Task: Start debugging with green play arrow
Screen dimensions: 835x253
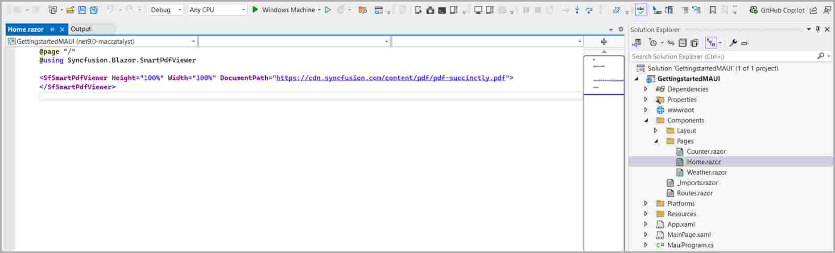Action: coord(255,9)
